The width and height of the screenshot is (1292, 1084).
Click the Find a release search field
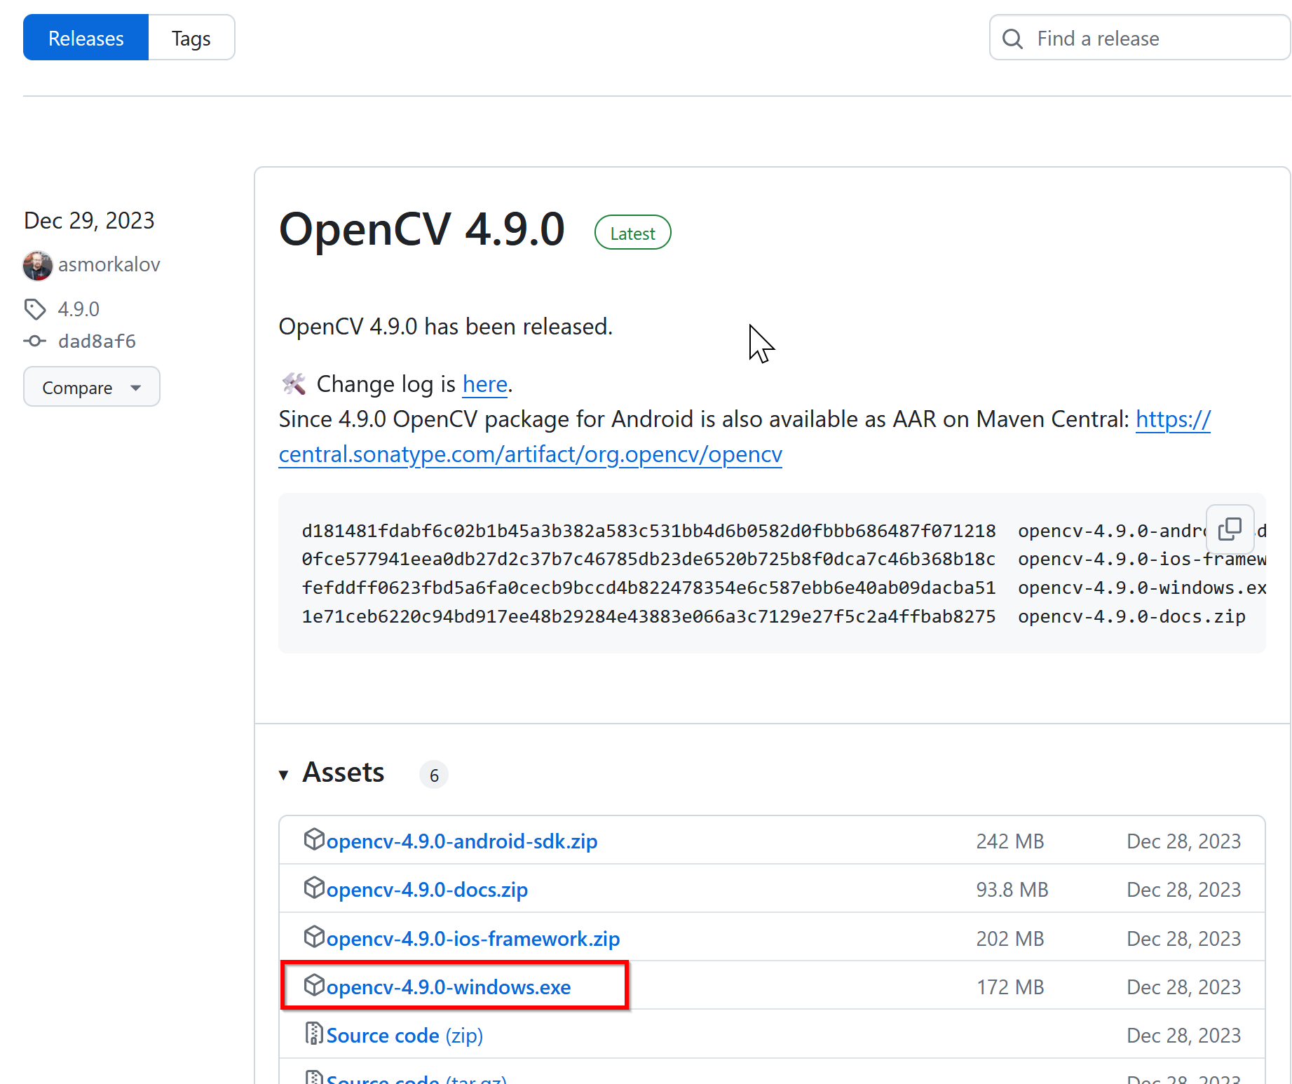tap(1140, 38)
